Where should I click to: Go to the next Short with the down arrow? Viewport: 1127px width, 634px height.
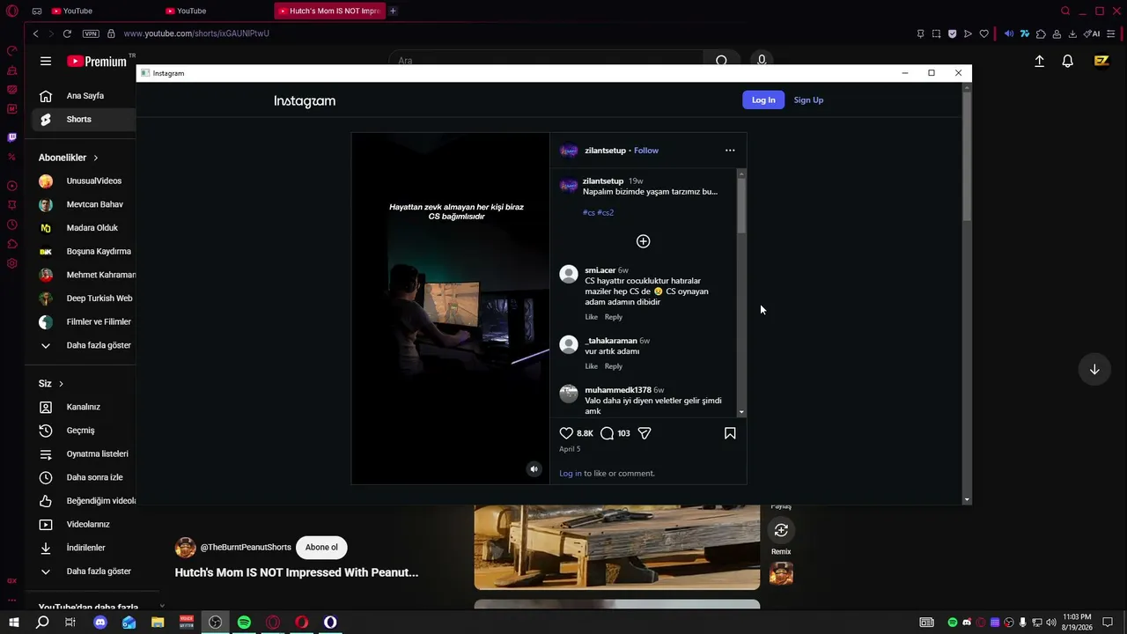click(1094, 370)
